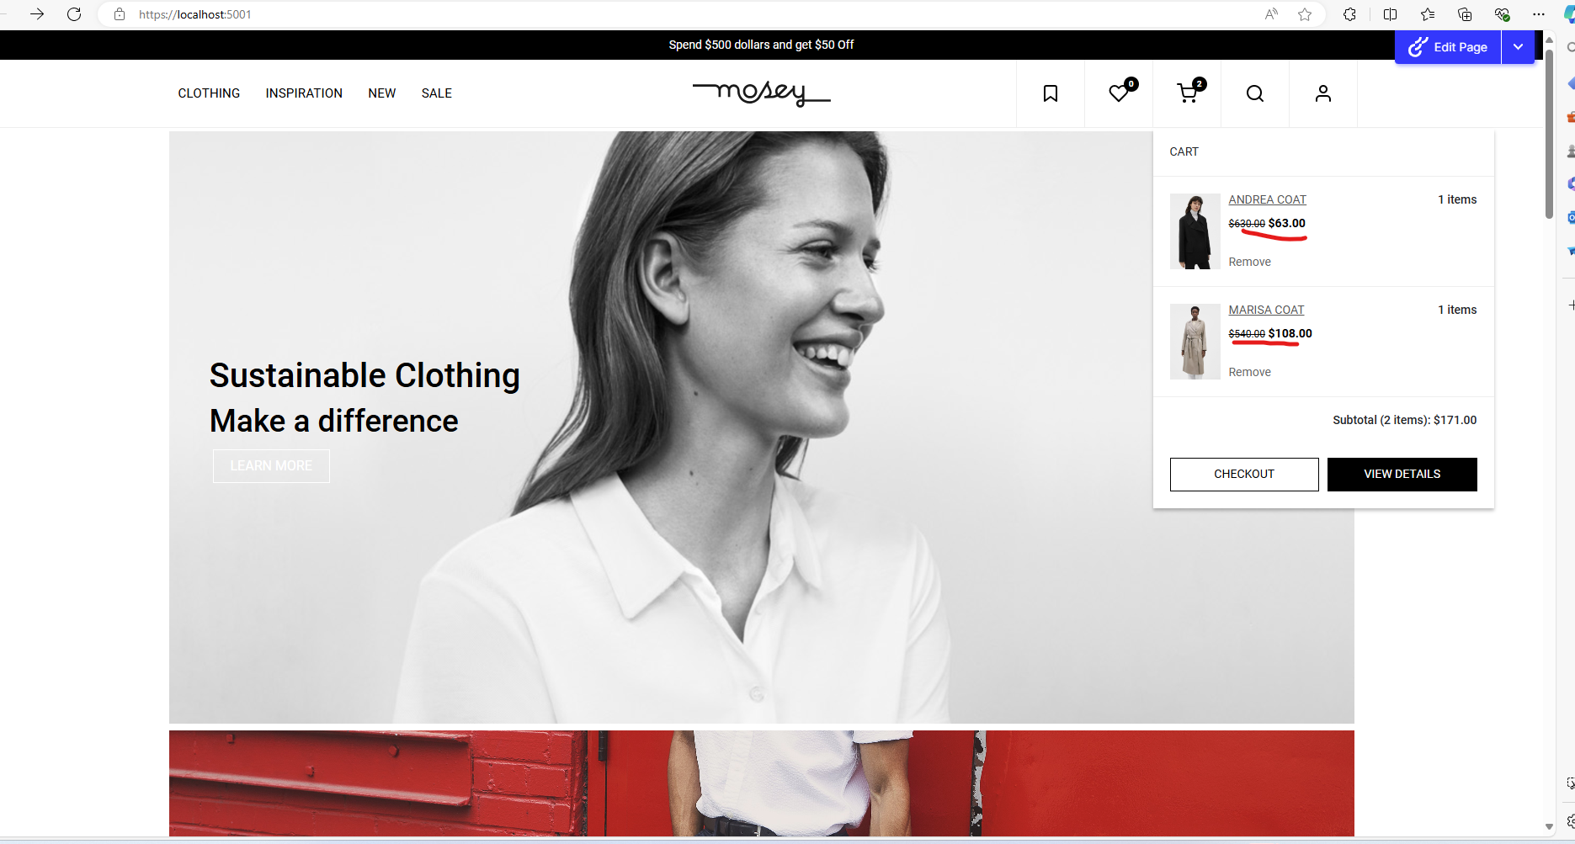Open the CLOTHING menu

tap(209, 93)
